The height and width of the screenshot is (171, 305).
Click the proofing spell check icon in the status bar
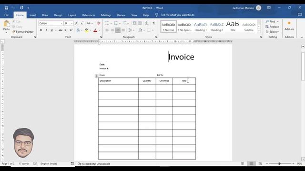[x=35, y=163]
